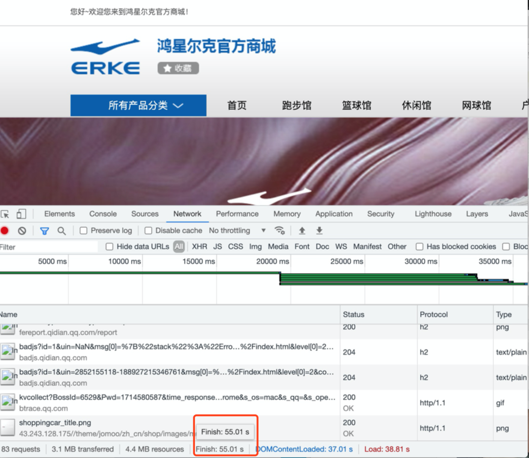Filter requests by Manifest

(367, 247)
